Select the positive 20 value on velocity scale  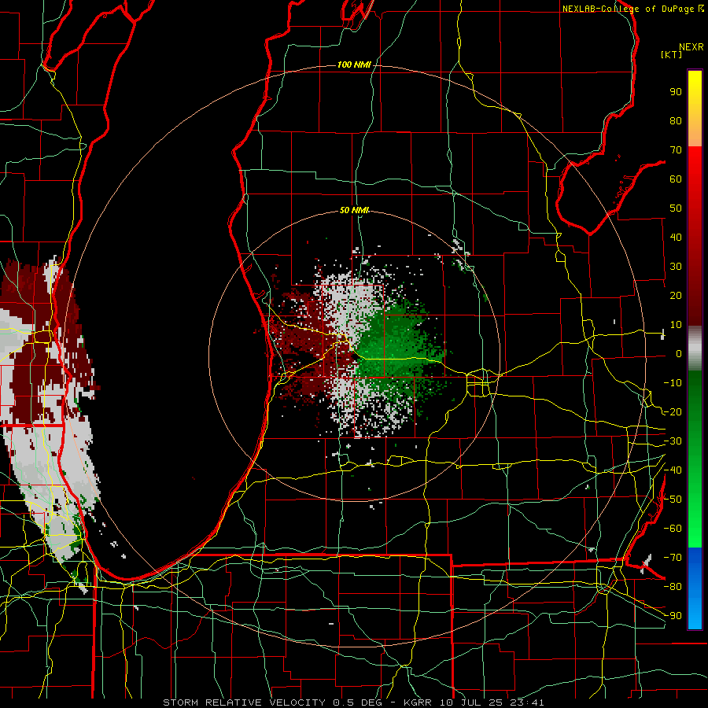click(x=676, y=295)
